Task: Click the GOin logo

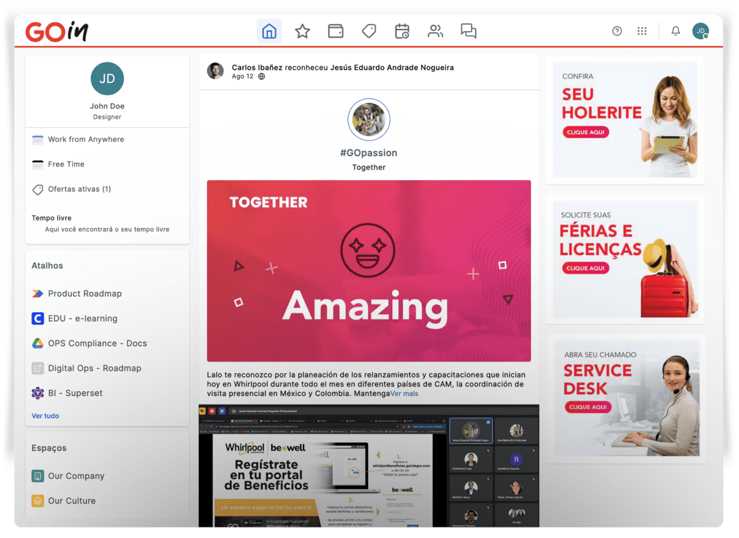Action: (57, 31)
